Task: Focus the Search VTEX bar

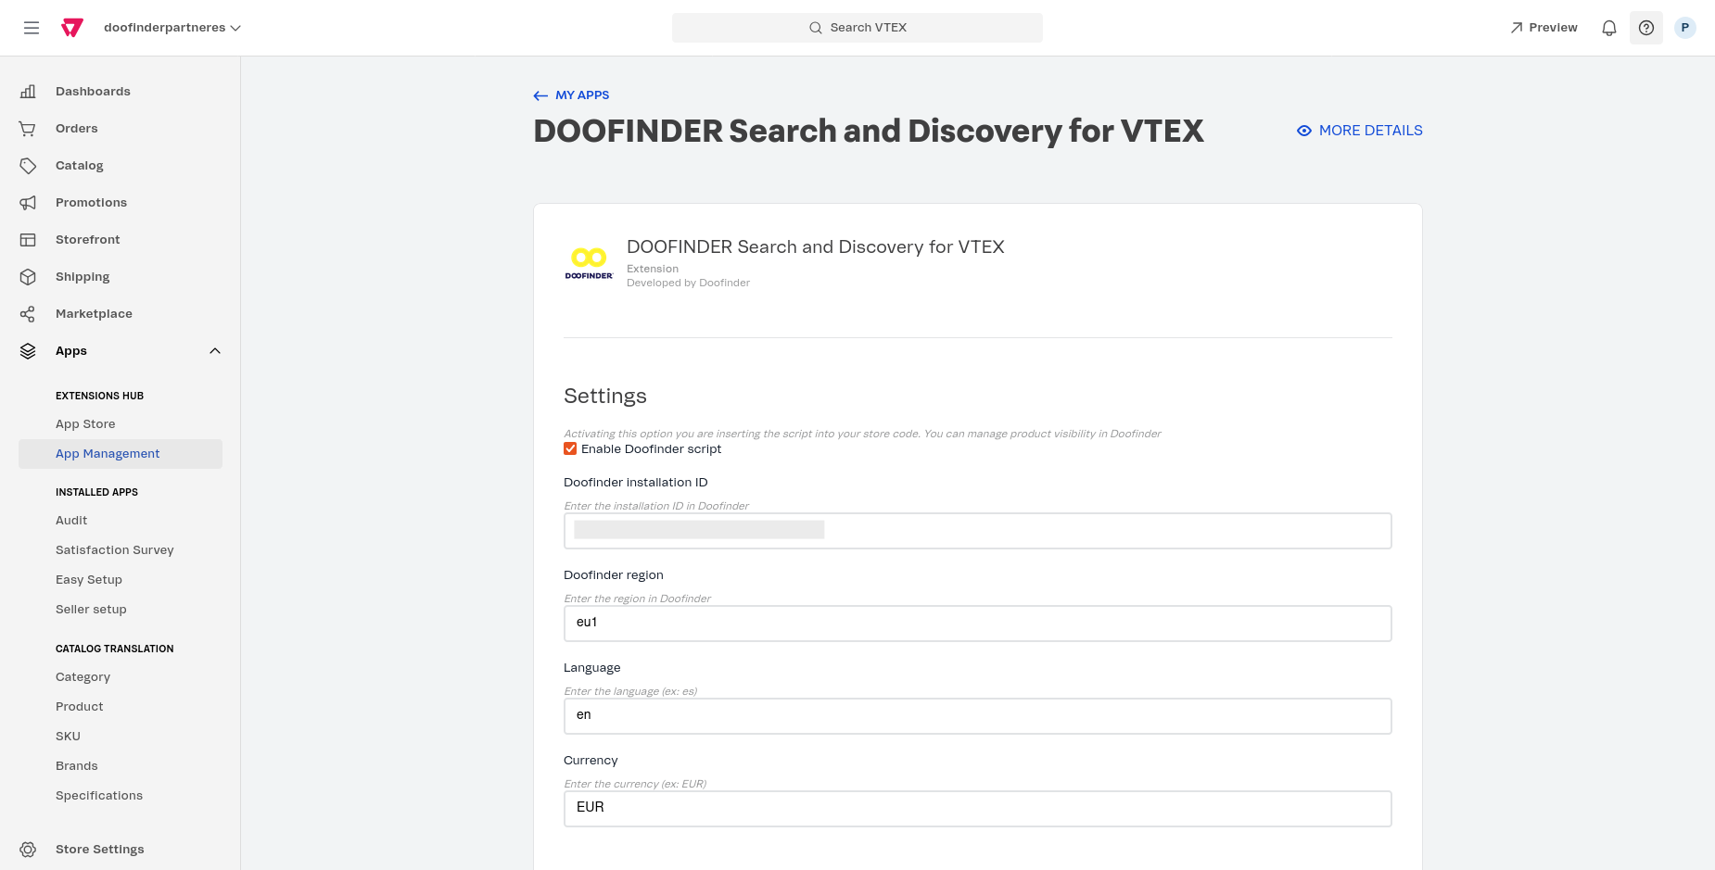Action: 857,28
